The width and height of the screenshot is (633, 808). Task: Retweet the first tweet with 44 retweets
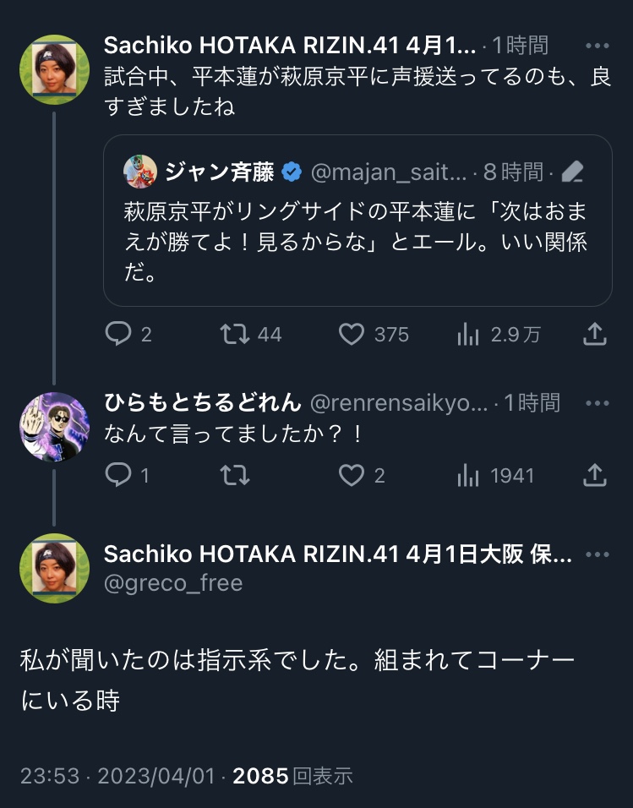pos(234,335)
